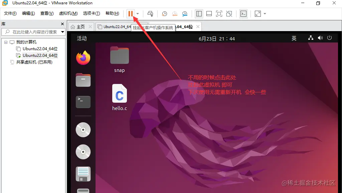Click the volume speaker icon

click(x=320, y=38)
